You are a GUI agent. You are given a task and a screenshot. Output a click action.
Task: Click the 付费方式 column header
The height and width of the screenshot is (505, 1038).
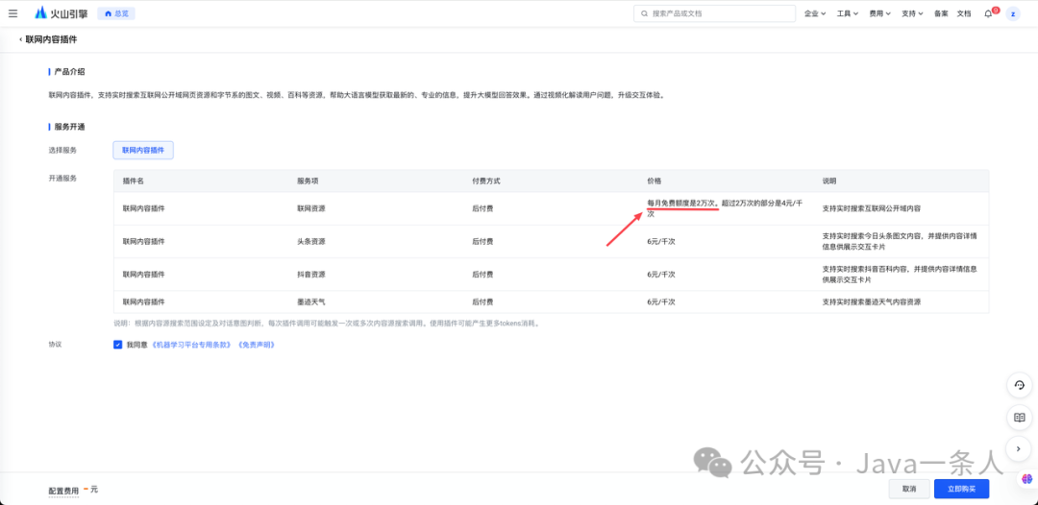point(486,180)
